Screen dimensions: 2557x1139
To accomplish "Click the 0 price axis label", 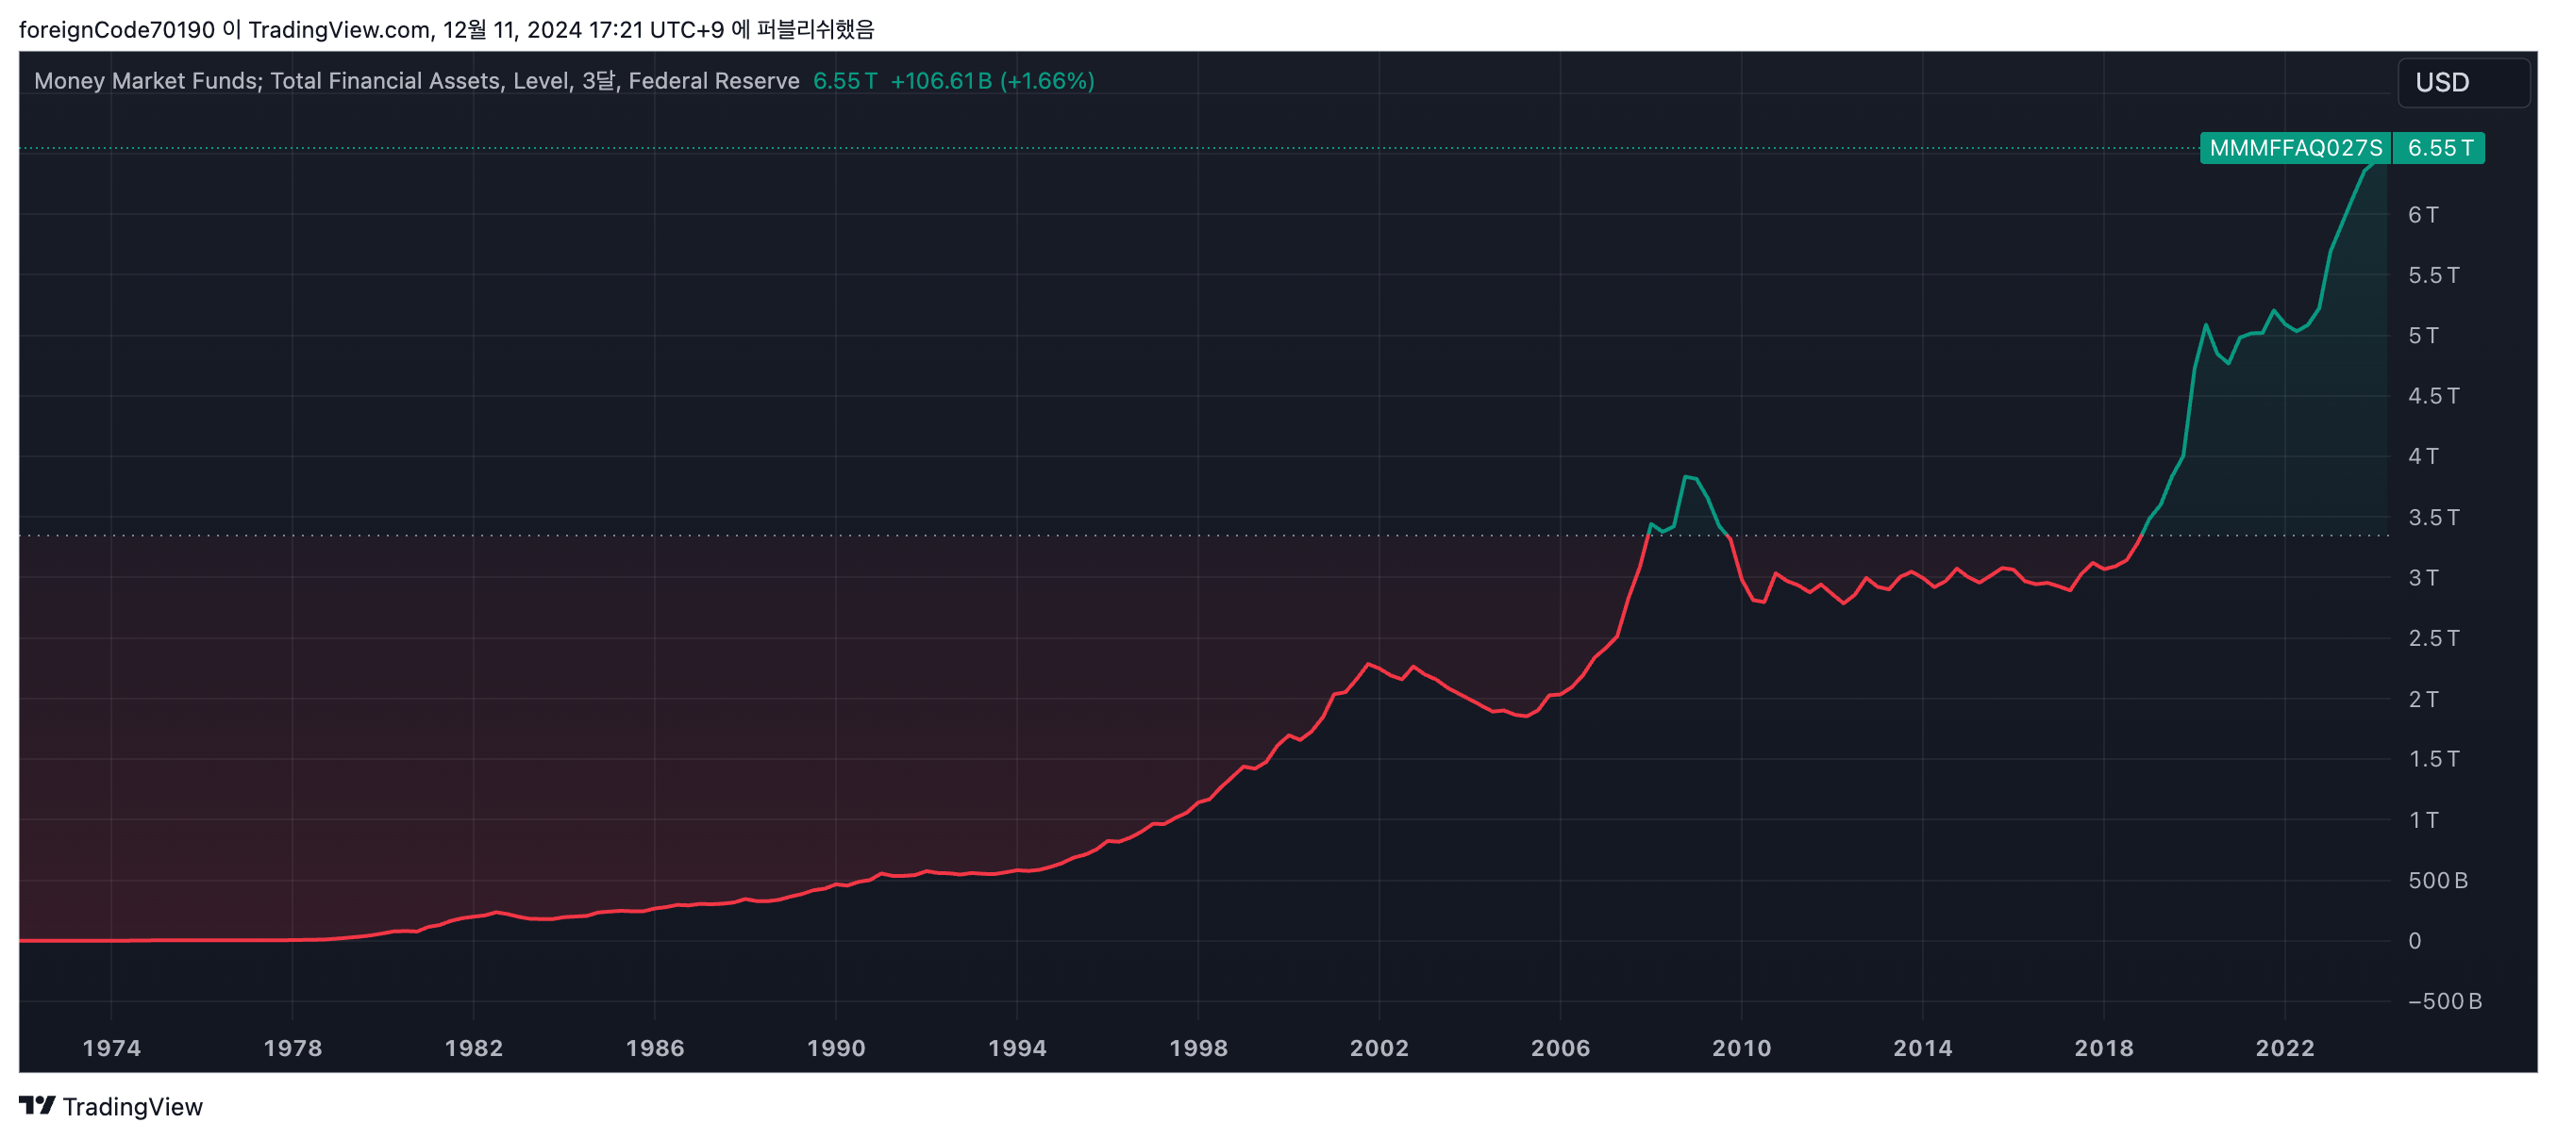I will pos(2415,941).
